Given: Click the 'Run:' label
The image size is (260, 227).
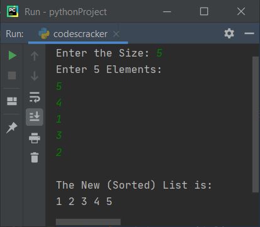Looking at the screenshot, I should tap(14, 34).
